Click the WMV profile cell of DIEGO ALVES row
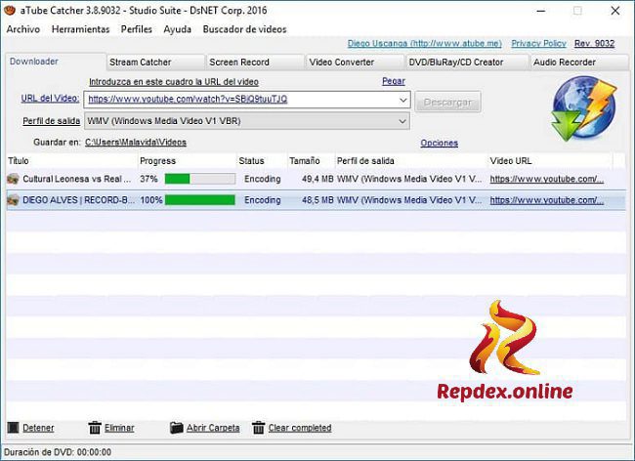635x461 pixels. [x=409, y=200]
